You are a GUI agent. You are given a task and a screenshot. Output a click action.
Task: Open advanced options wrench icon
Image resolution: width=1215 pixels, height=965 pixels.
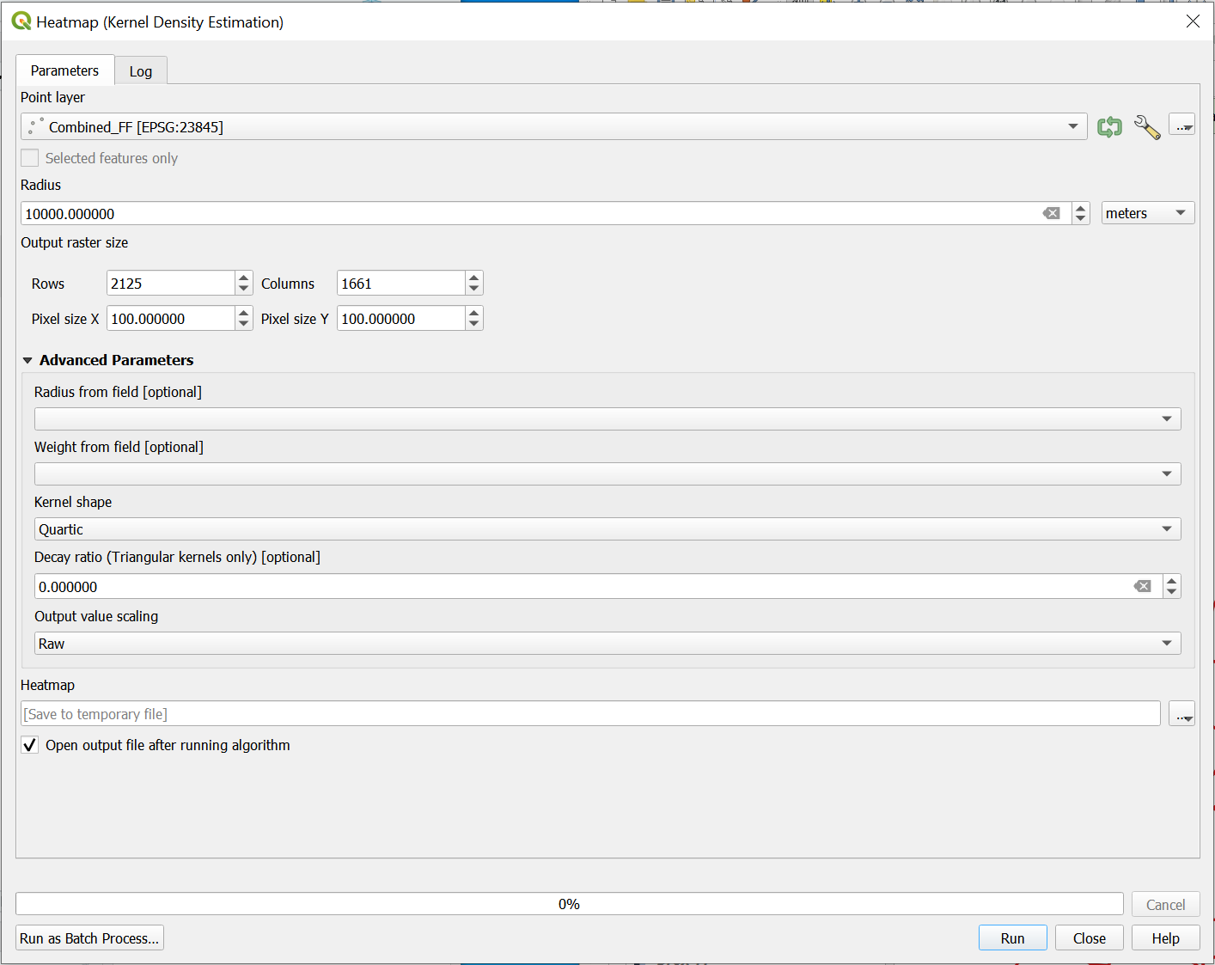(1146, 127)
